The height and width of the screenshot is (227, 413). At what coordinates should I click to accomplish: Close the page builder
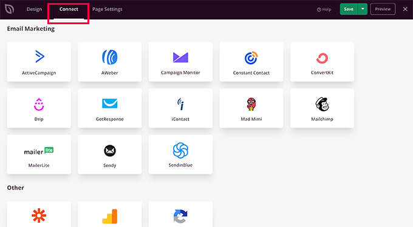point(405,9)
